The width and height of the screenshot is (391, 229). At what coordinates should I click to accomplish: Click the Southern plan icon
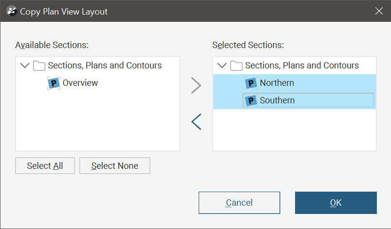coord(251,100)
